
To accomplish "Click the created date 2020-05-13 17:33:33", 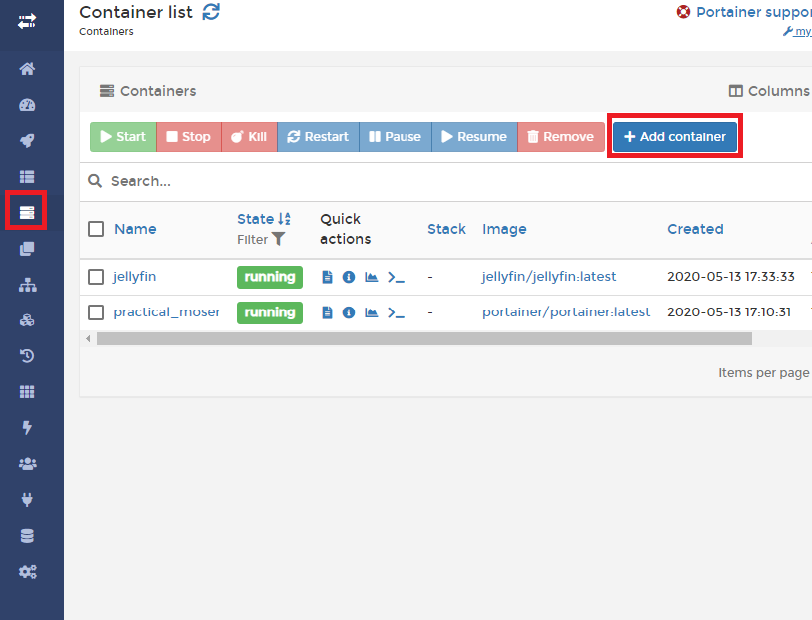I will (x=731, y=277).
